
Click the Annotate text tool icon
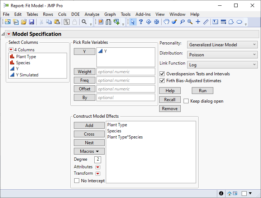[x=215, y=22]
